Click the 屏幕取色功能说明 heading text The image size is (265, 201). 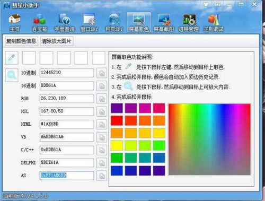tap(132, 57)
